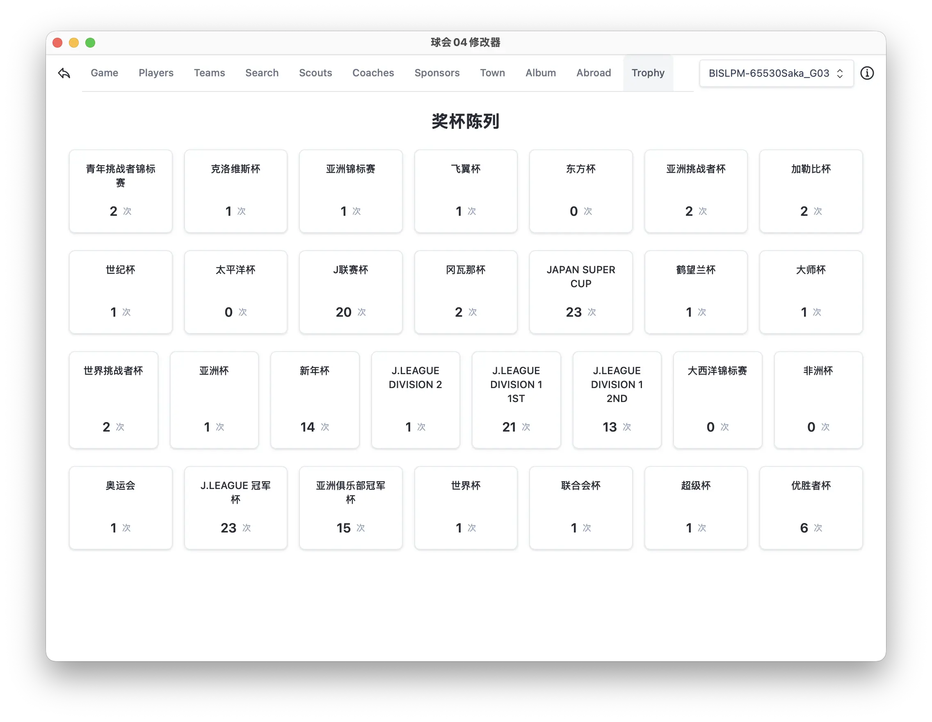Image resolution: width=932 pixels, height=722 pixels.
Task: Click the 世界杯 trophy card
Action: [466, 508]
